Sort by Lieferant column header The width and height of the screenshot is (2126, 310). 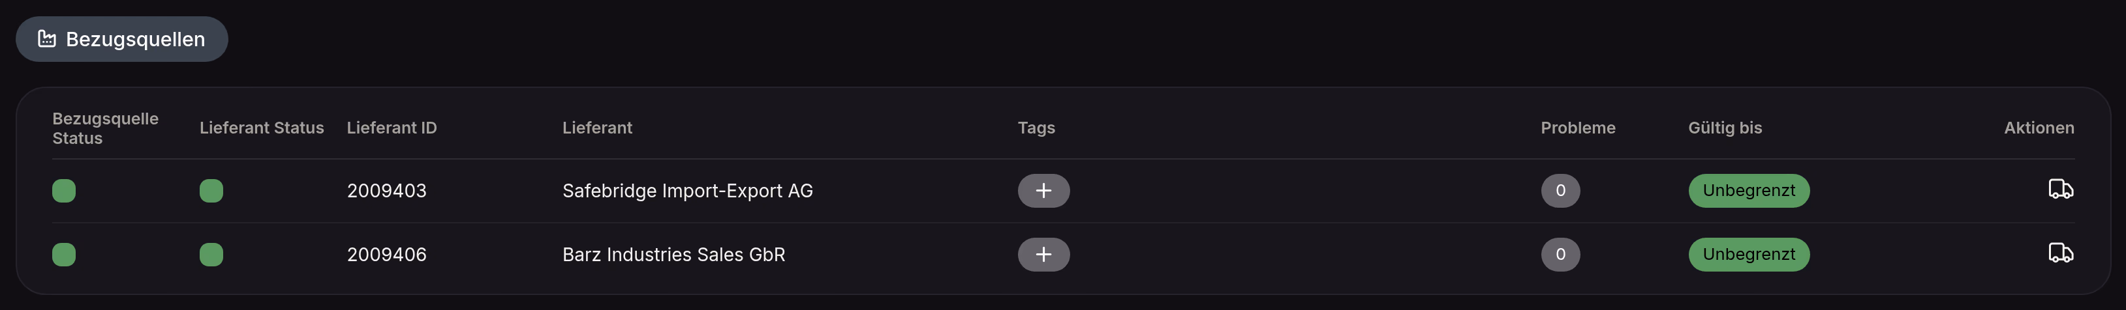(596, 128)
